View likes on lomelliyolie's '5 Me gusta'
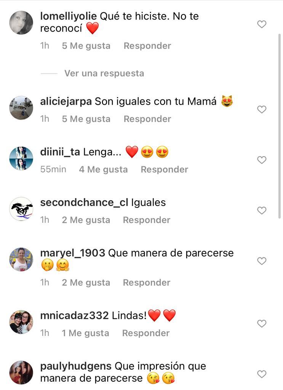 tap(86, 45)
